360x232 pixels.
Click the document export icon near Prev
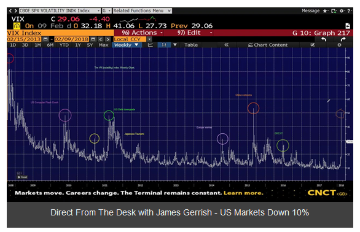pos(348,26)
